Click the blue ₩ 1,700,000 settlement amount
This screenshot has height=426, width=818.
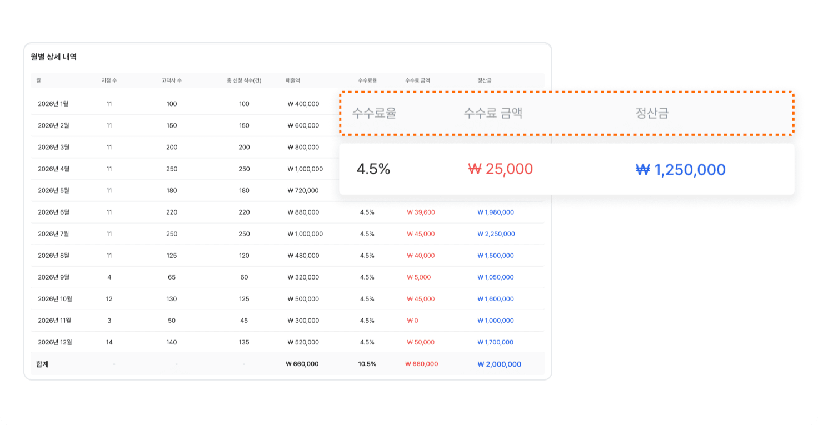(x=496, y=342)
